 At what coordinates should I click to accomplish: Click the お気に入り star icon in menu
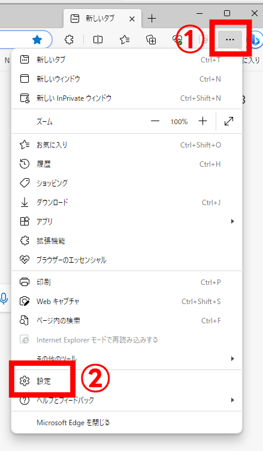click(x=25, y=145)
